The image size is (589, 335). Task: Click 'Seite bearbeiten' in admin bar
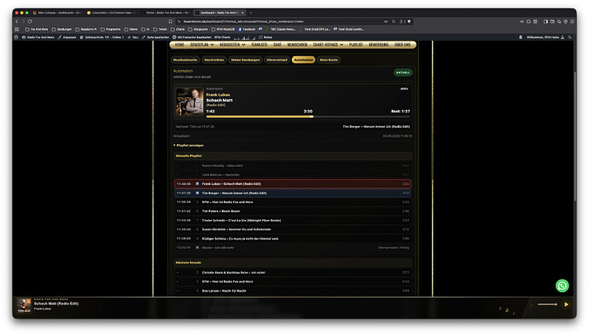155,38
